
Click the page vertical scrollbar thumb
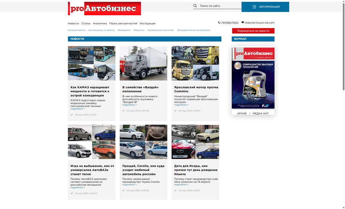click(x=344, y=46)
